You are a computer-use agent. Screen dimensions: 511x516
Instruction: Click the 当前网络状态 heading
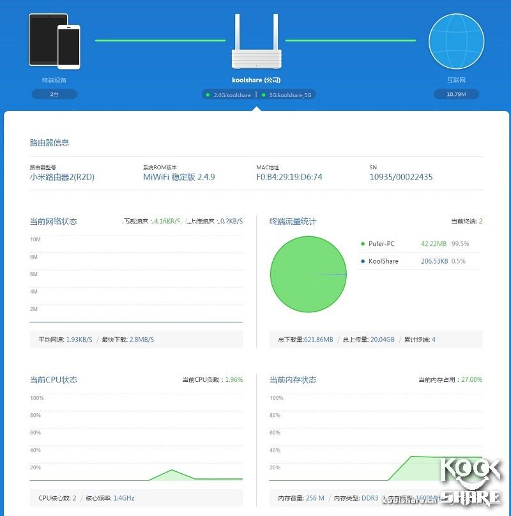click(x=54, y=221)
